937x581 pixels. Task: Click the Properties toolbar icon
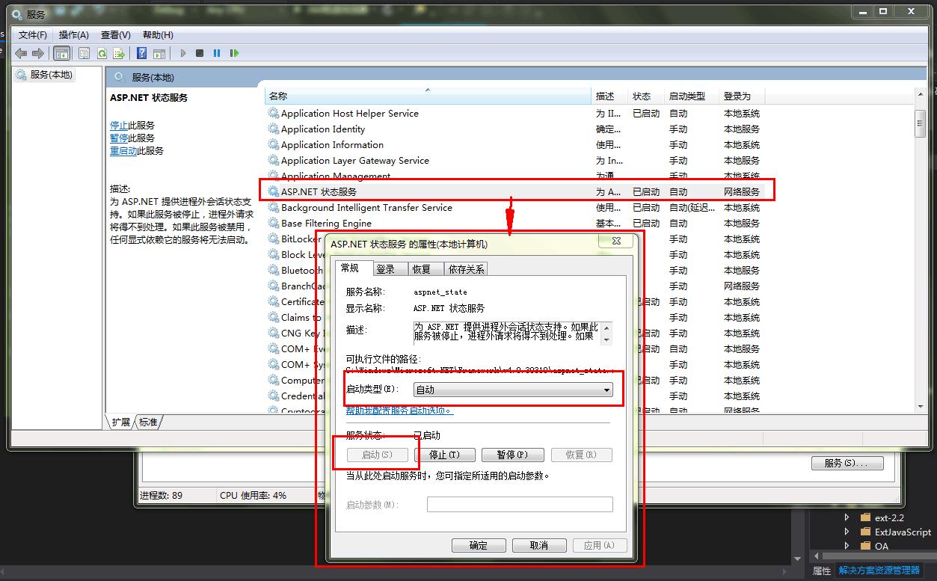click(x=85, y=53)
